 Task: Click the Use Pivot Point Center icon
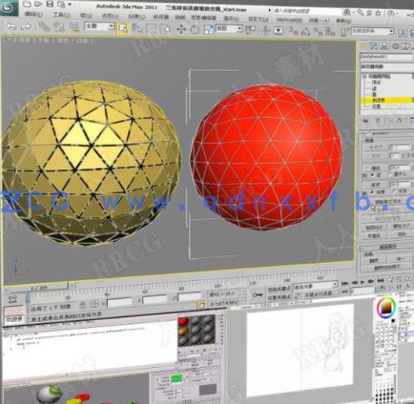click(x=250, y=30)
